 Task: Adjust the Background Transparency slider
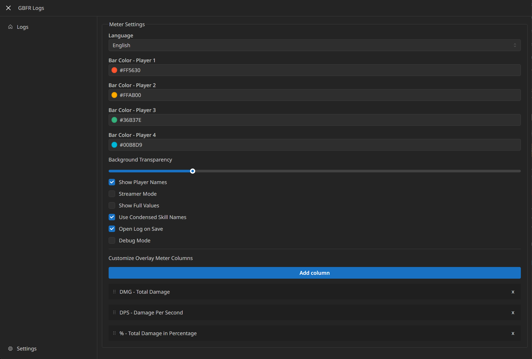pos(193,171)
